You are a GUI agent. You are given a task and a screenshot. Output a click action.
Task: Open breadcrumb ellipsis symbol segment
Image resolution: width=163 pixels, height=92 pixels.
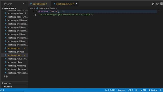click(x=58, y=8)
